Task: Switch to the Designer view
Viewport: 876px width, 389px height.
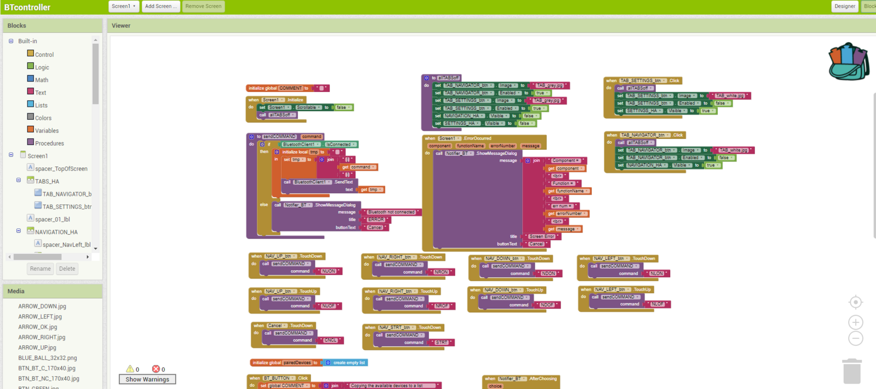Action: [x=844, y=7]
